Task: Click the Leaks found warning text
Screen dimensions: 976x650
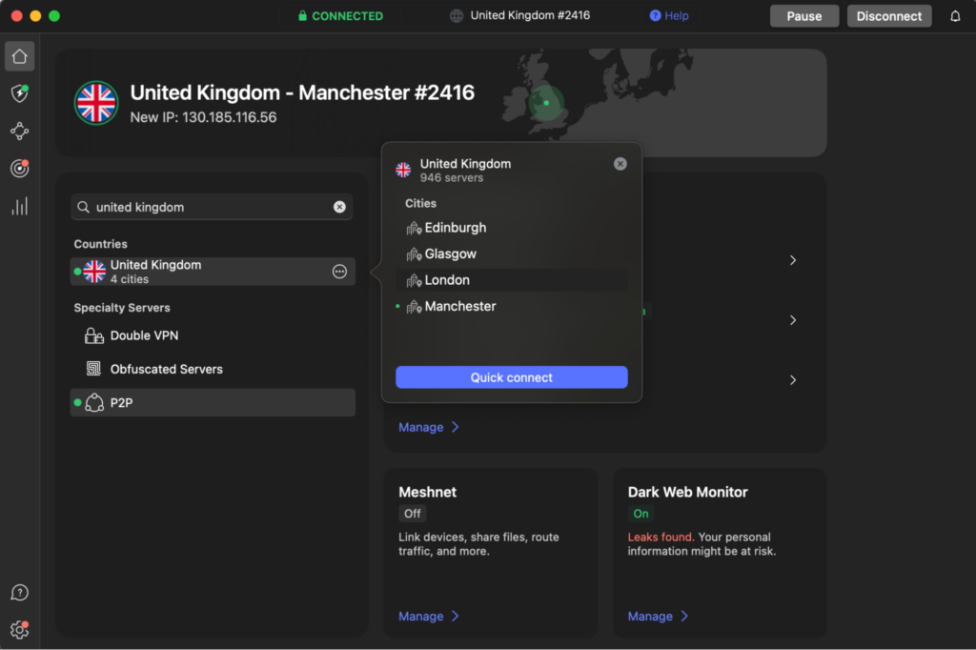Action: coord(660,537)
